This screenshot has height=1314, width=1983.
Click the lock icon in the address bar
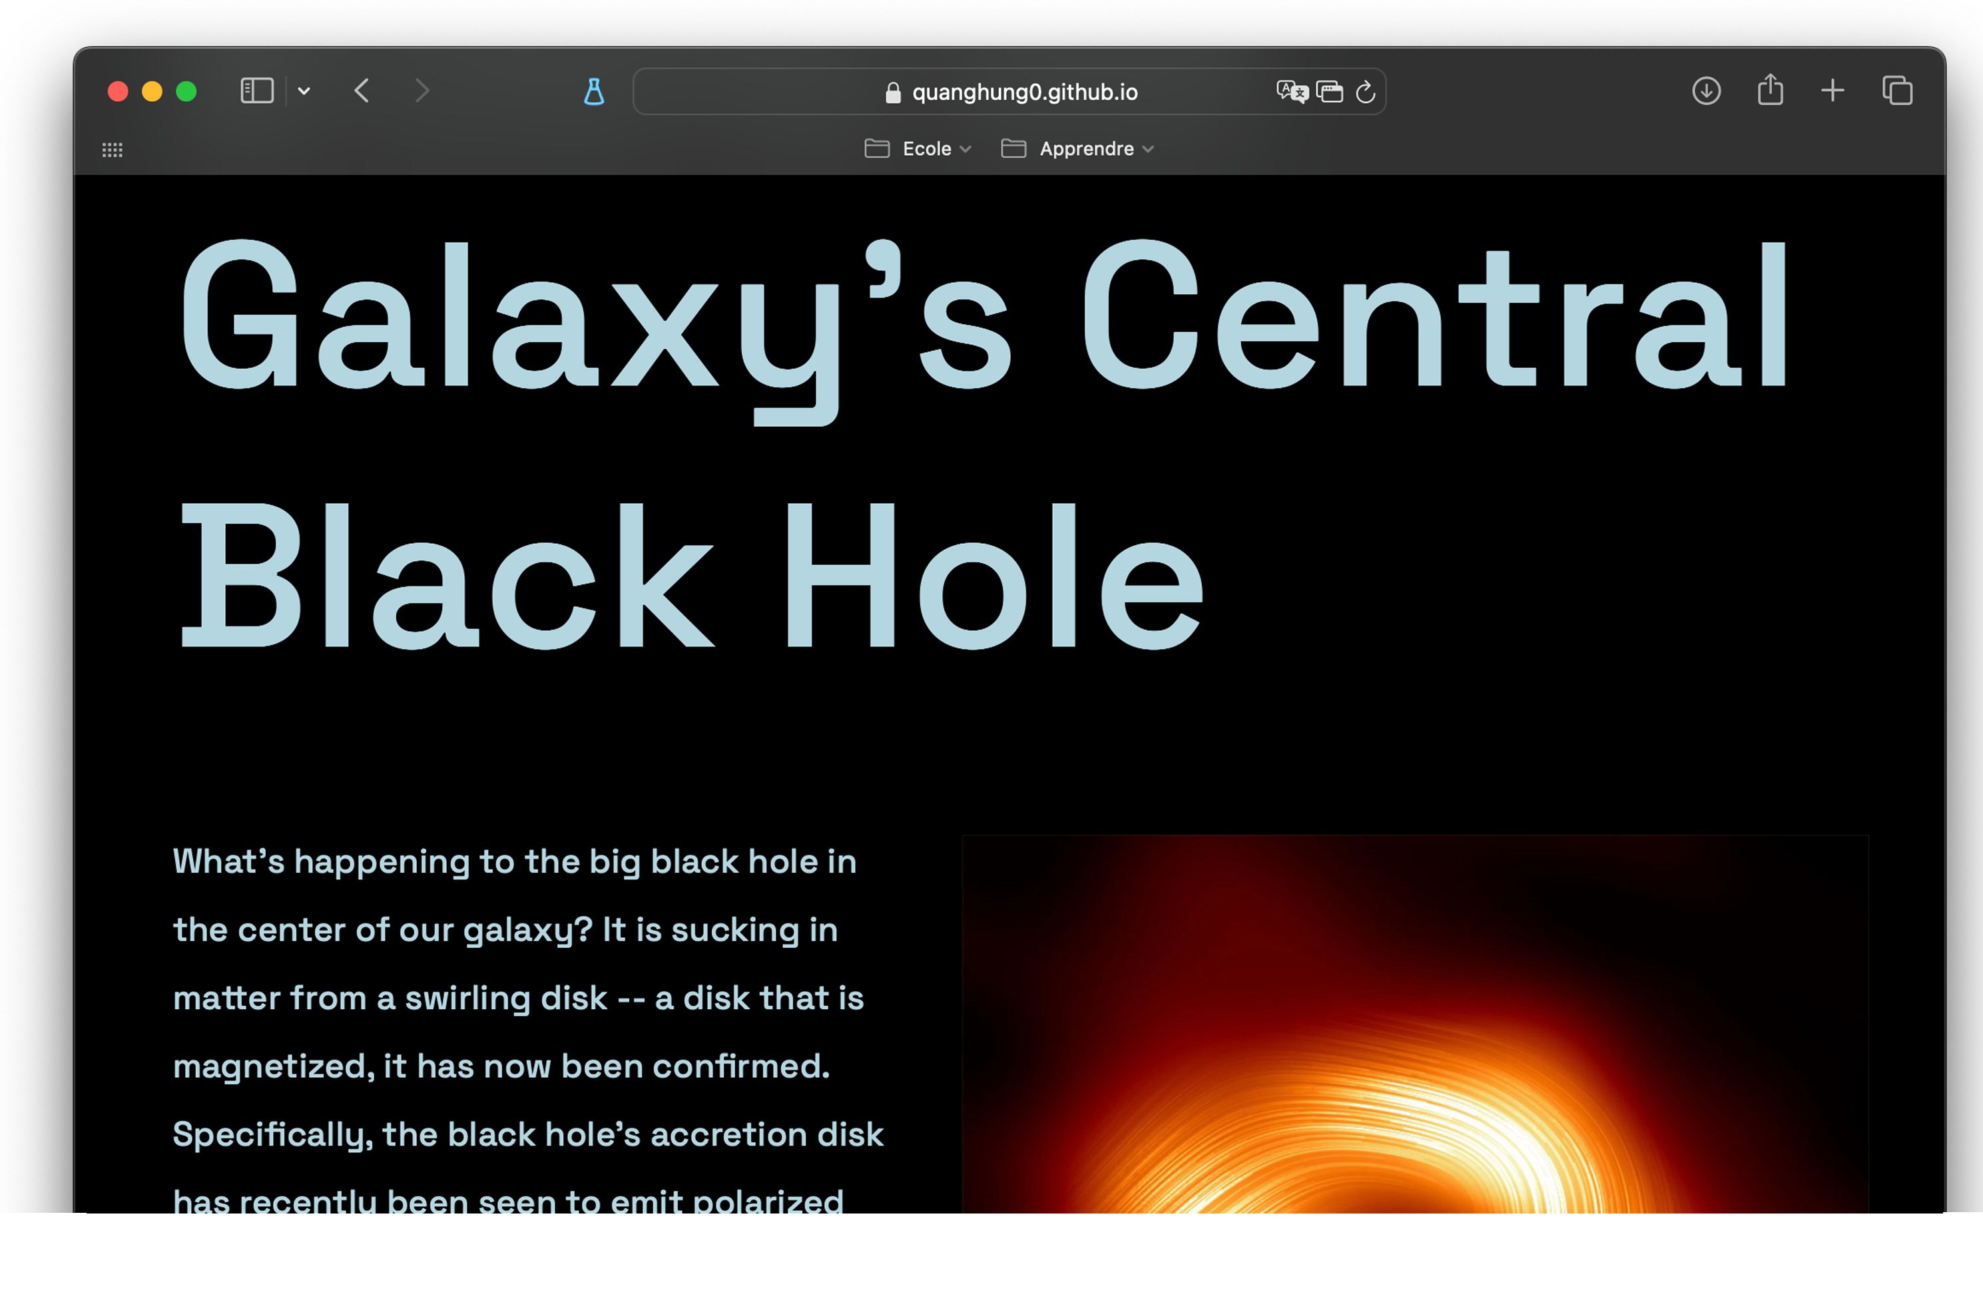click(x=892, y=92)
